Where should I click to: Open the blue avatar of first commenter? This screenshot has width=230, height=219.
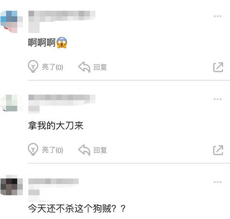tap(12, 22)
